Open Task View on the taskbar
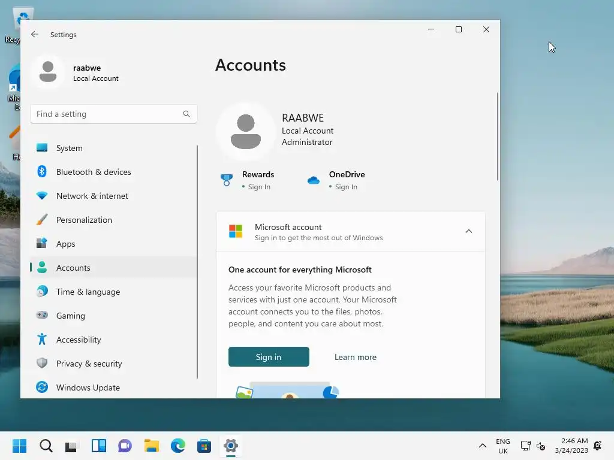The height and width of the screenshot is (460, 614). (71, 446)
